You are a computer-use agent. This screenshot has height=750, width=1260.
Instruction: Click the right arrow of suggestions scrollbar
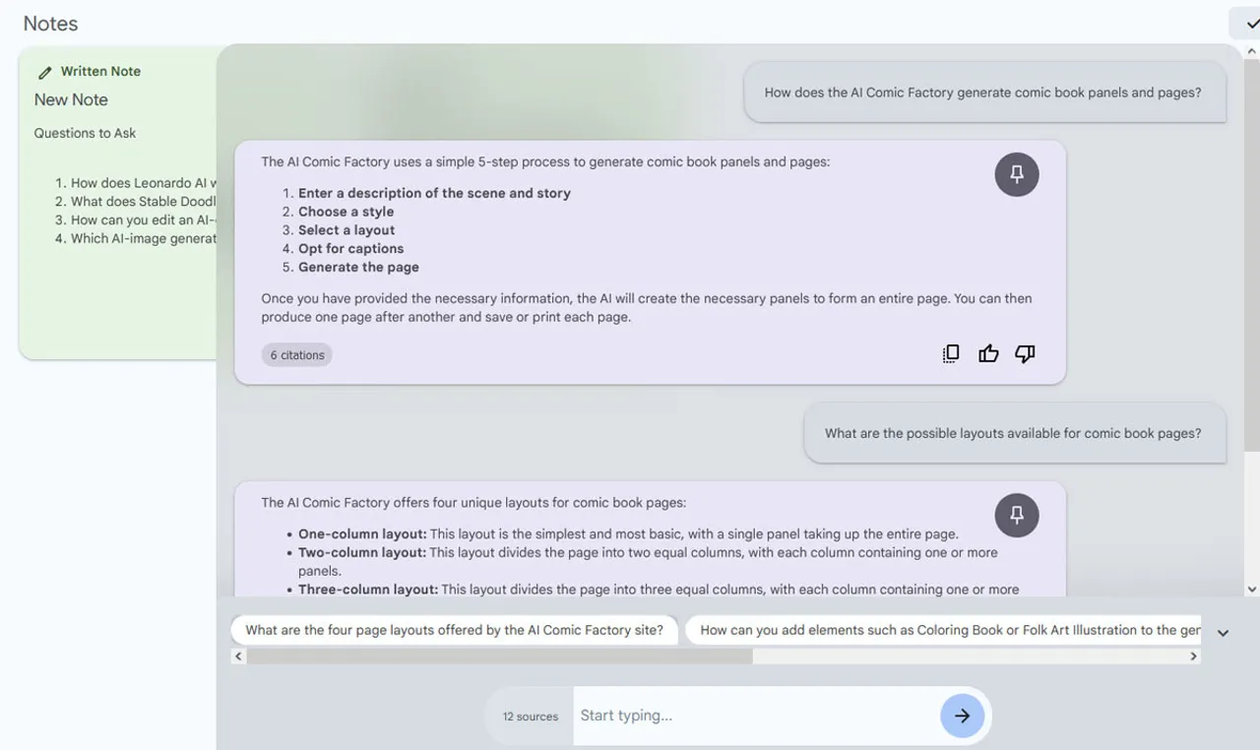pyautogui.click(x=1194, y=656)
